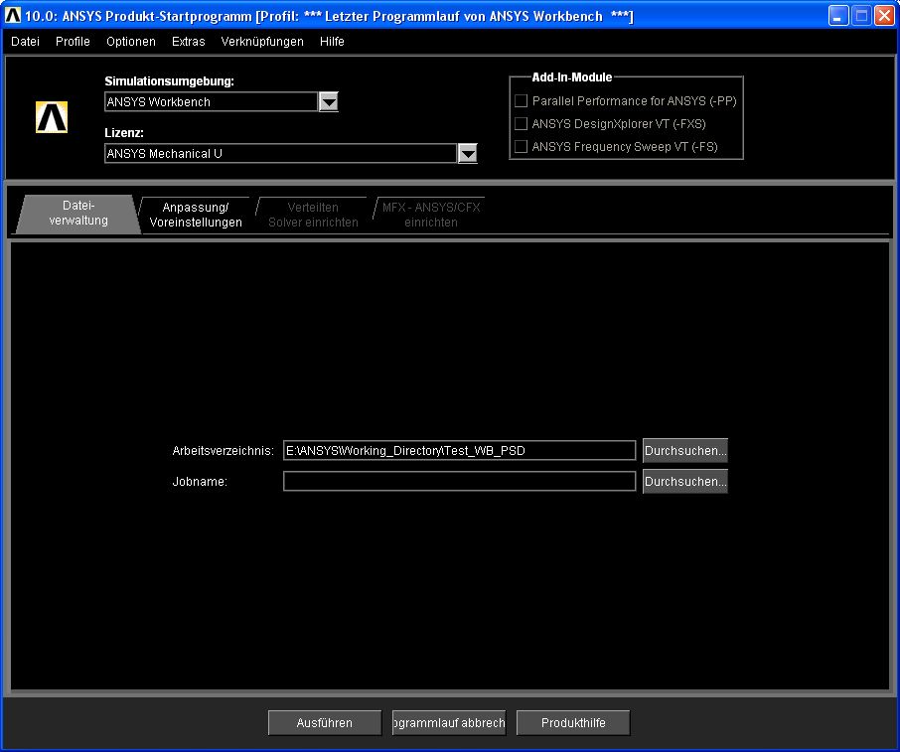The width and height of the screenshot is (900, 752).
Task: Click the Ausführen button
Action: 325,723
